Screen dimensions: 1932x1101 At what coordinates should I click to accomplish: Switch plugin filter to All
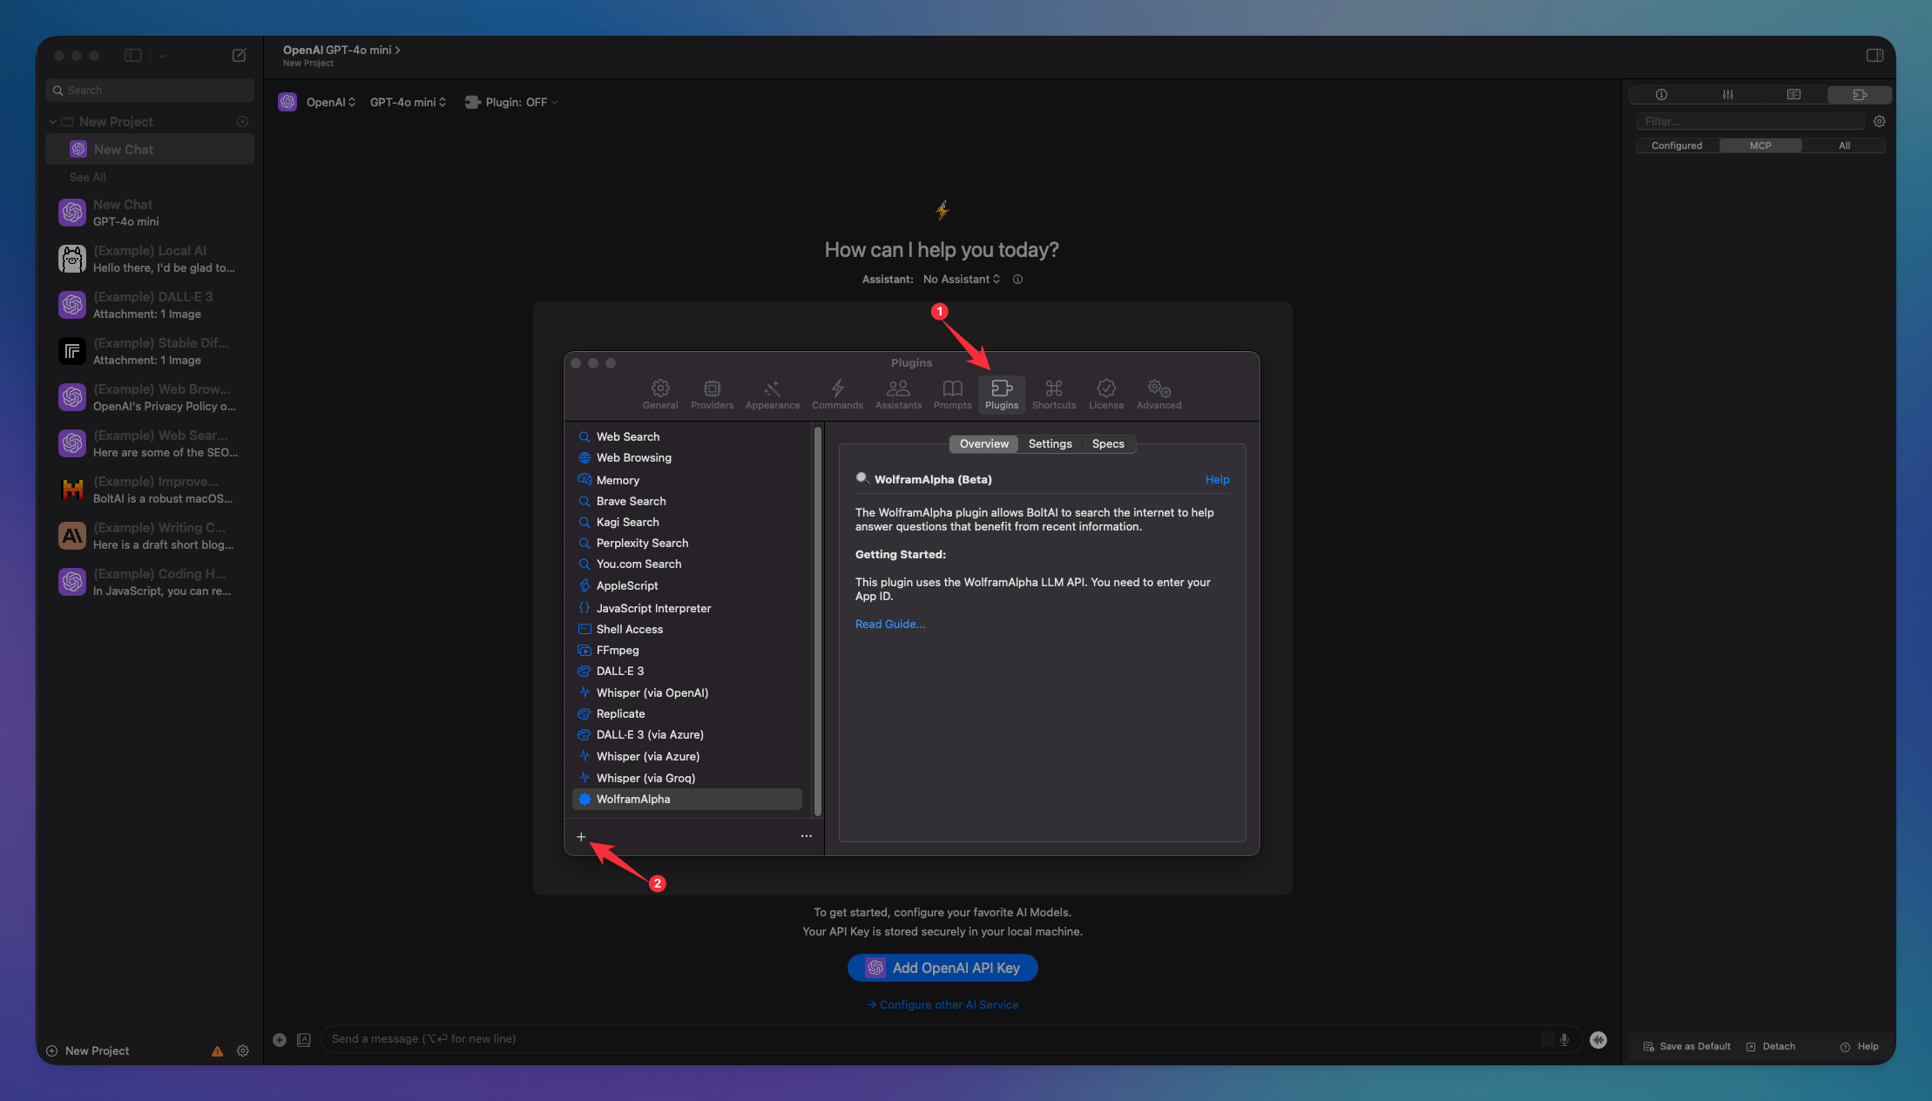pos(1844,145)
